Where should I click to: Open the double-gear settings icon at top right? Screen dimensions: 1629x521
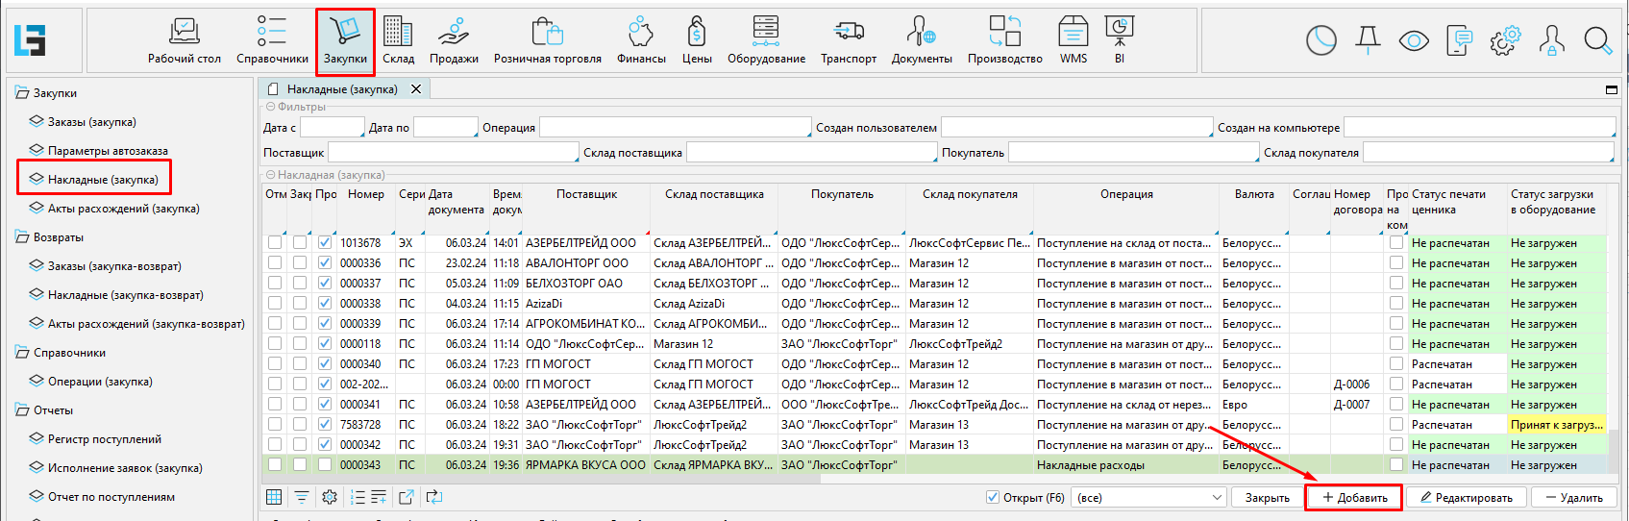pos(1505,40)
